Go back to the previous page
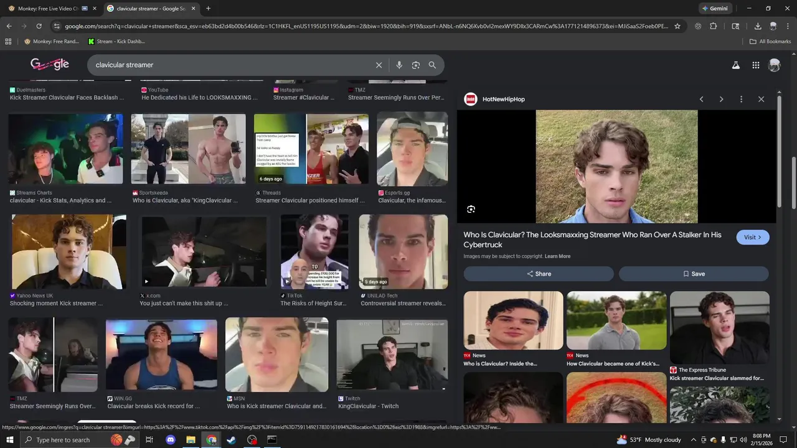This screenshot has height=448, width=797. tap(9, 26)
